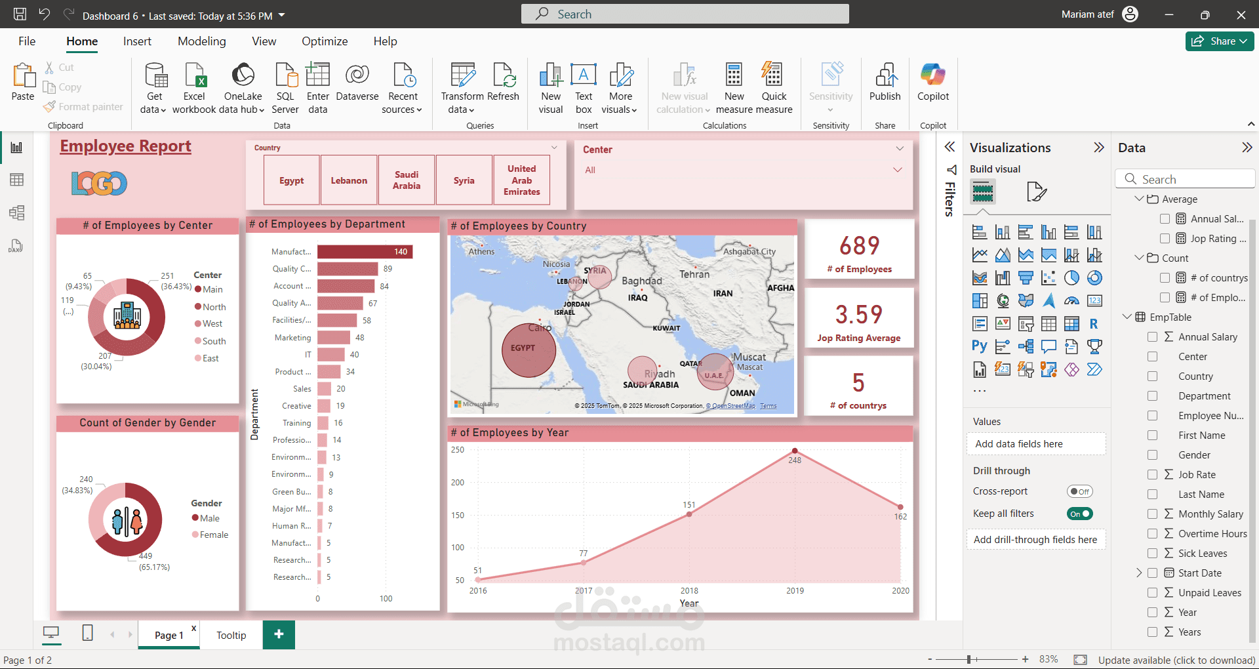
Task: Create a New measure
Action: (x=734, y=88)
